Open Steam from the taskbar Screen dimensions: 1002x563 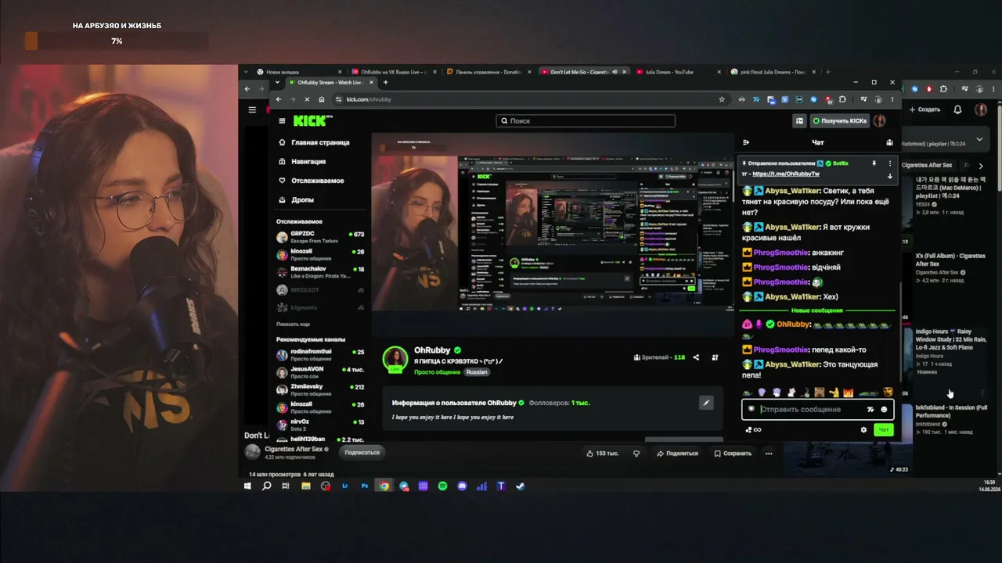click(x=520, y=486)
